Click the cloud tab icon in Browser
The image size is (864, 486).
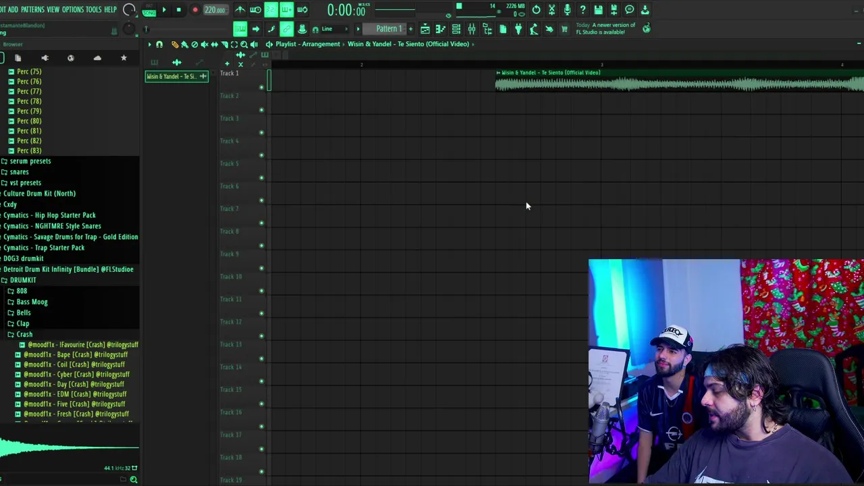pyautogui.click(x=97, y=58)
